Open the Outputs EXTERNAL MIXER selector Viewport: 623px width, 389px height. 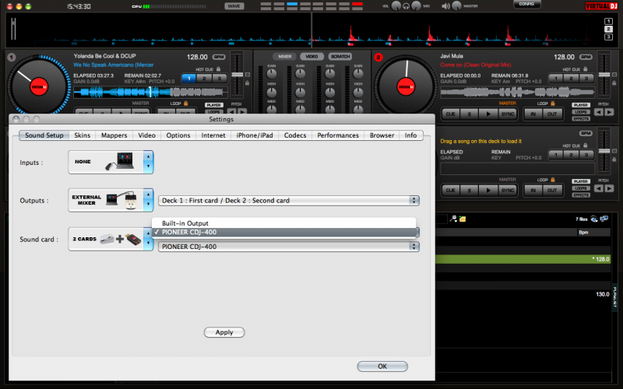[x=111, y=200]
